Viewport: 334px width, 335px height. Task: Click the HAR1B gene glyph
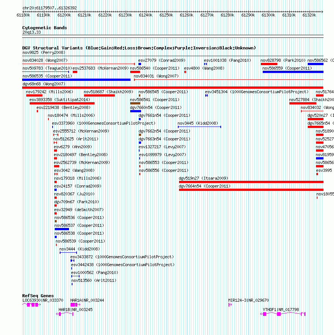coord(65,314)
